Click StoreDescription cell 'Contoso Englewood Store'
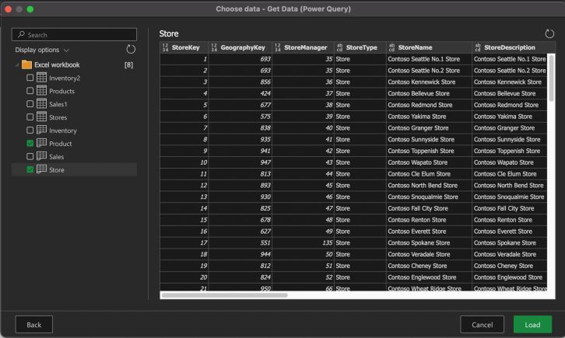565x338 pixels. coord(510,277)
